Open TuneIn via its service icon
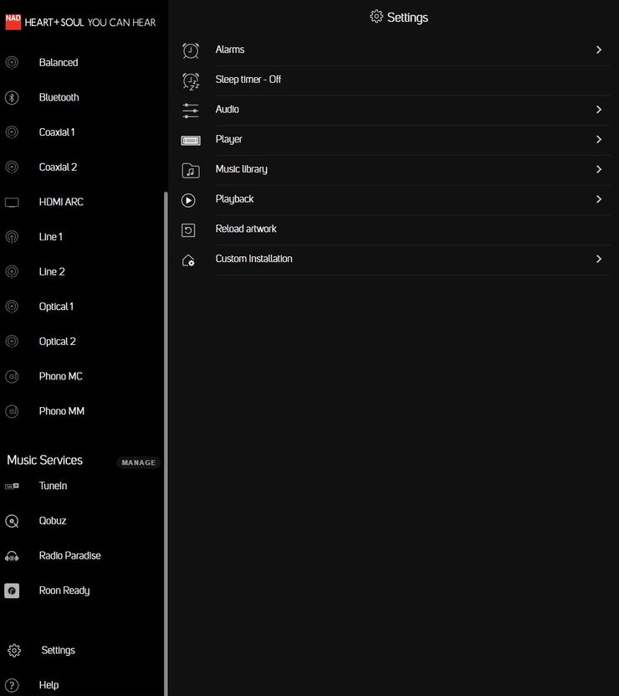This screenshot has height=696, width=619. click(12, 486)
